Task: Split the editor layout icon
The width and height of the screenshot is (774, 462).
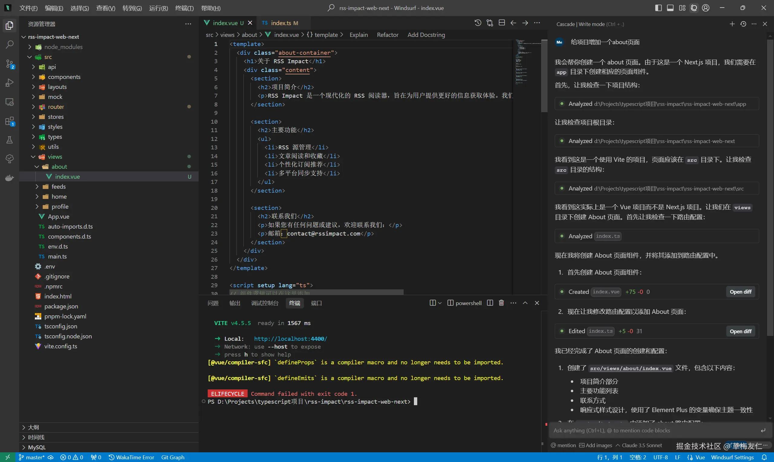Action: [501, 23]
